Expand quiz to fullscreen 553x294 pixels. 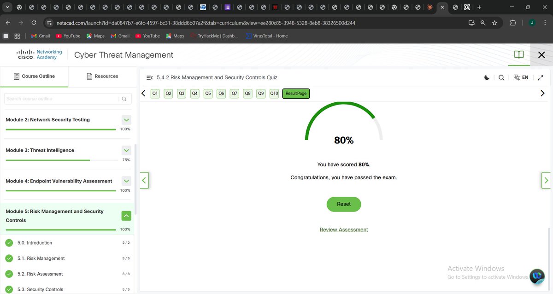click(x=541, y=77)
